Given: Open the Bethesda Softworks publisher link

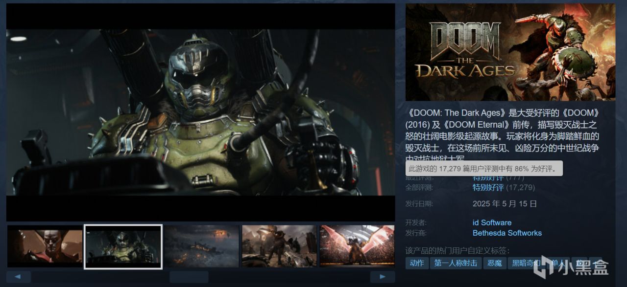Looking at the screenshot, I should pos(507,233).
